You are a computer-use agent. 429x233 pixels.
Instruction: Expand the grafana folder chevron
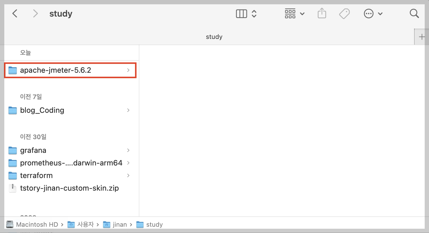coord(128,150)
